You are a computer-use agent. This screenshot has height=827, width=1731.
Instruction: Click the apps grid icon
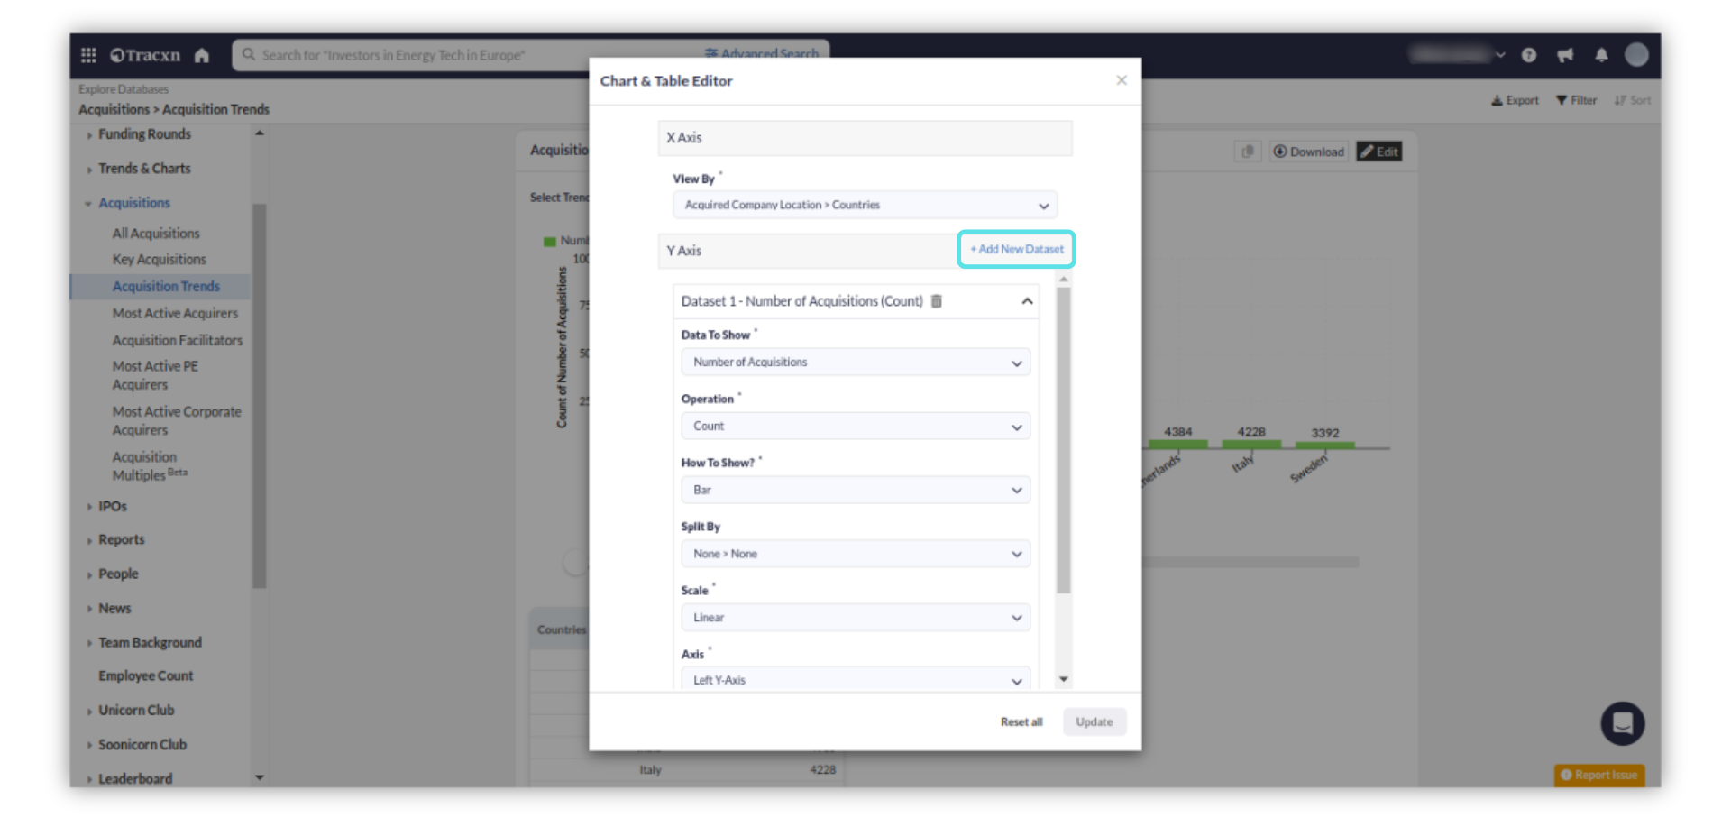click(88, 55)
